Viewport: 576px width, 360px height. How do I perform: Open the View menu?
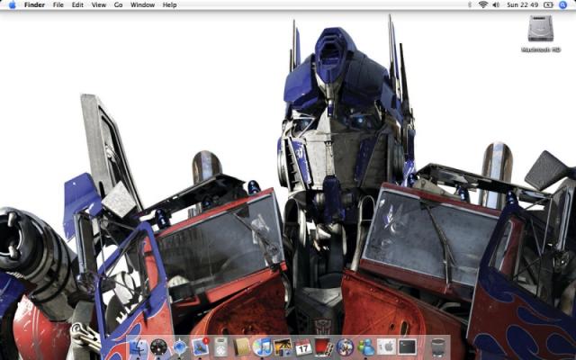pos(99,4)
